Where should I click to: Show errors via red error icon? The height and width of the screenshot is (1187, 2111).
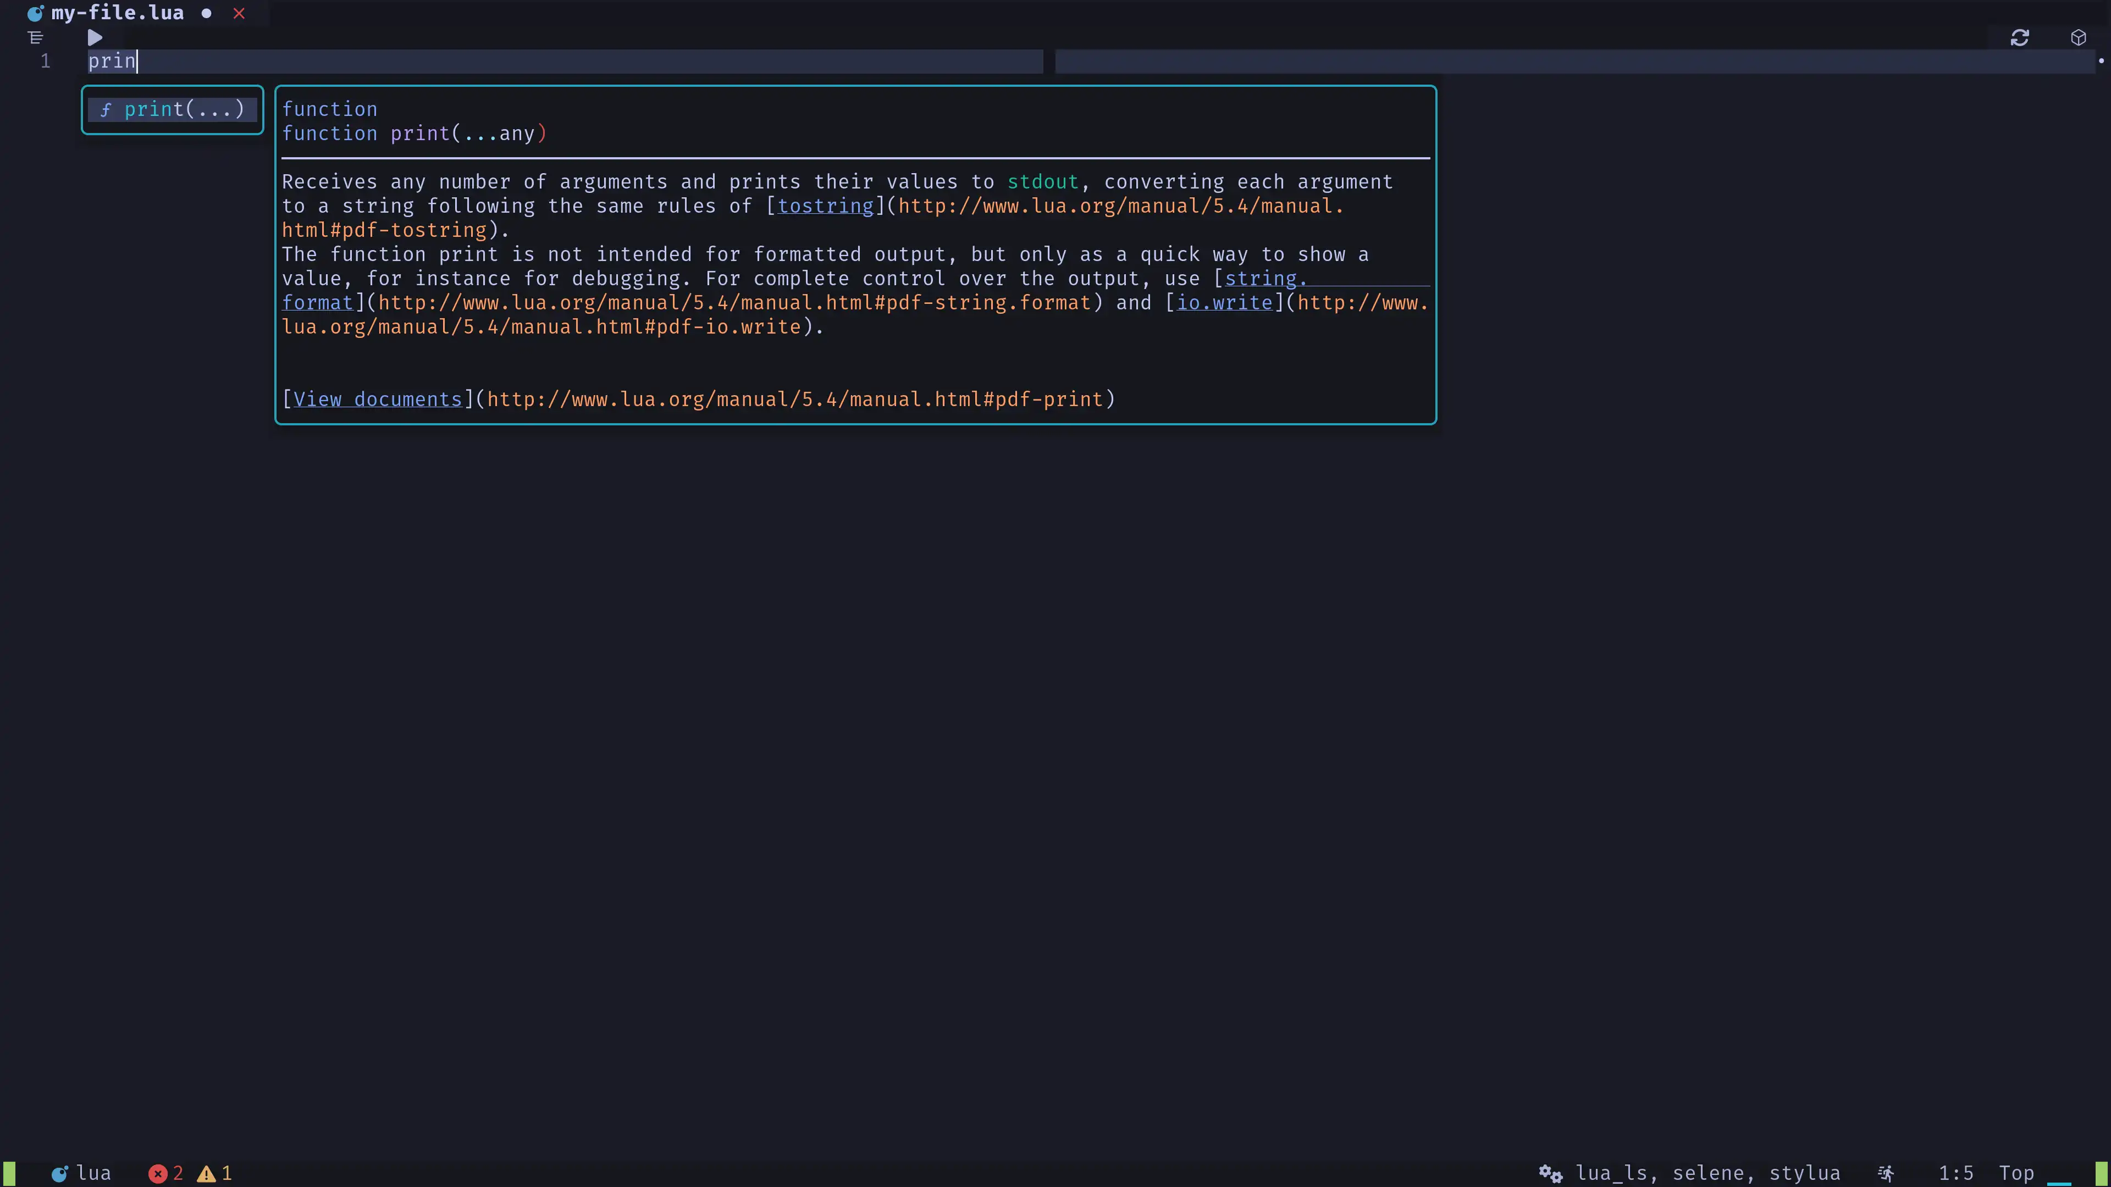coord(157,1174)
